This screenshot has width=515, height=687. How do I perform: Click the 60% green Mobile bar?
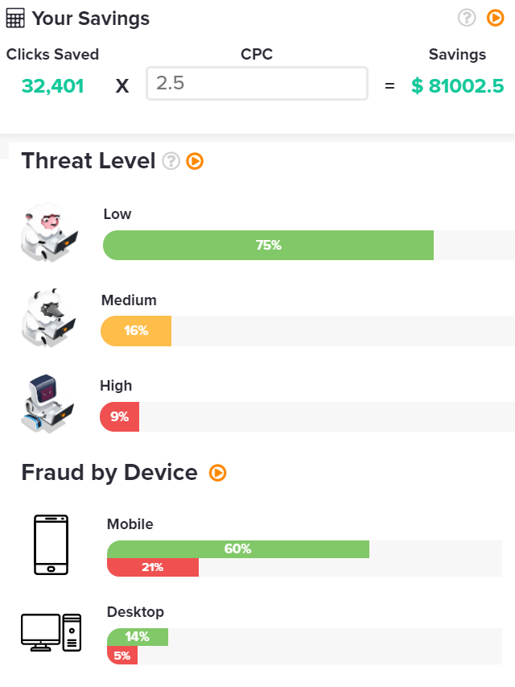[237, 549]
